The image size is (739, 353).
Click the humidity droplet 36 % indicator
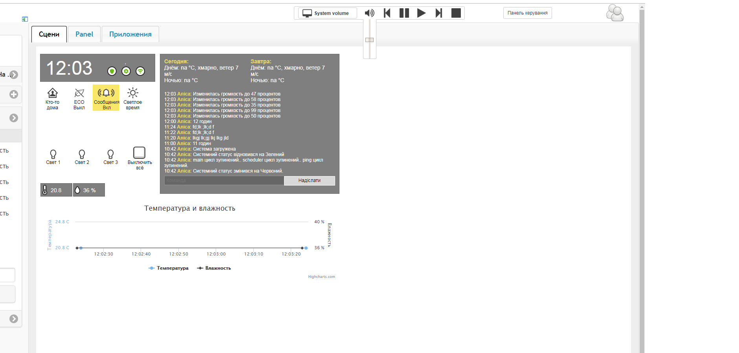89,190
